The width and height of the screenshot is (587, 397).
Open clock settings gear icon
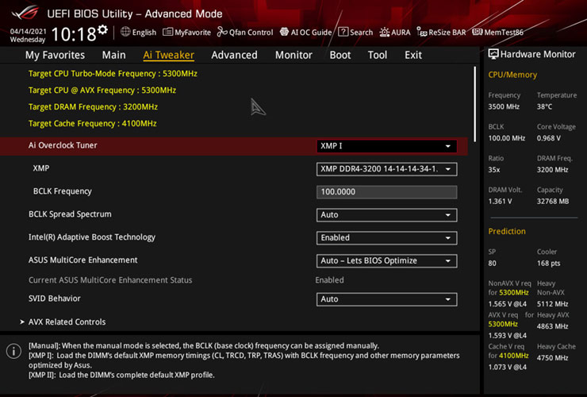(x=102, y=30)
